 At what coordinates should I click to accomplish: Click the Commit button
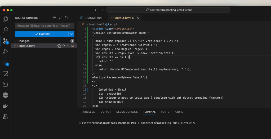click(x=42, y=34)
